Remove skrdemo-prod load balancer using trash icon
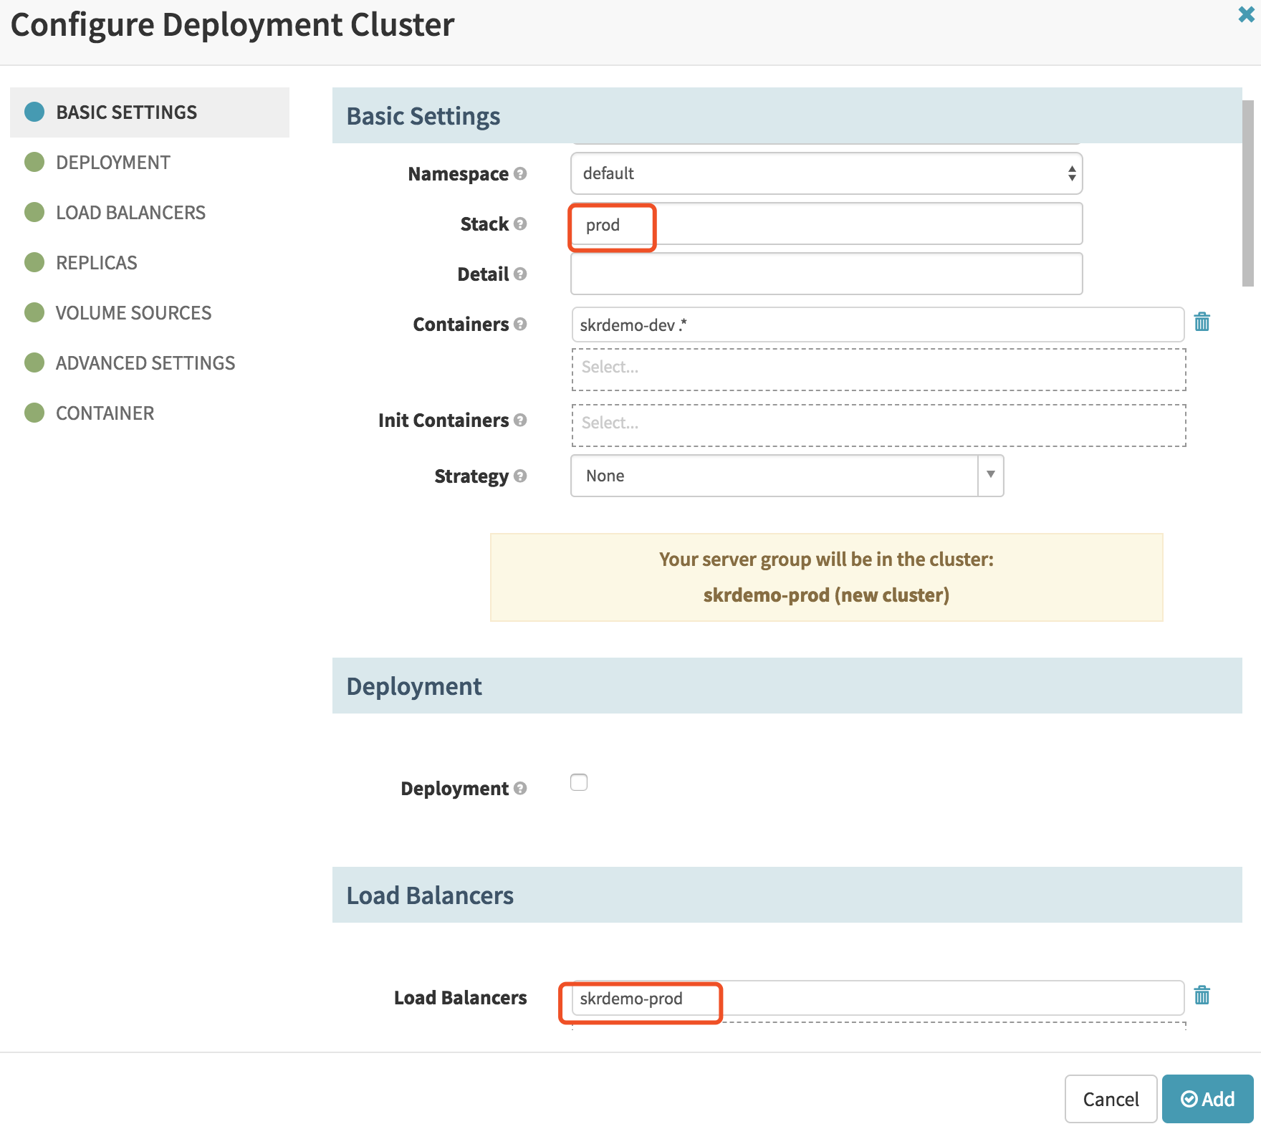 coord(1202,996)
